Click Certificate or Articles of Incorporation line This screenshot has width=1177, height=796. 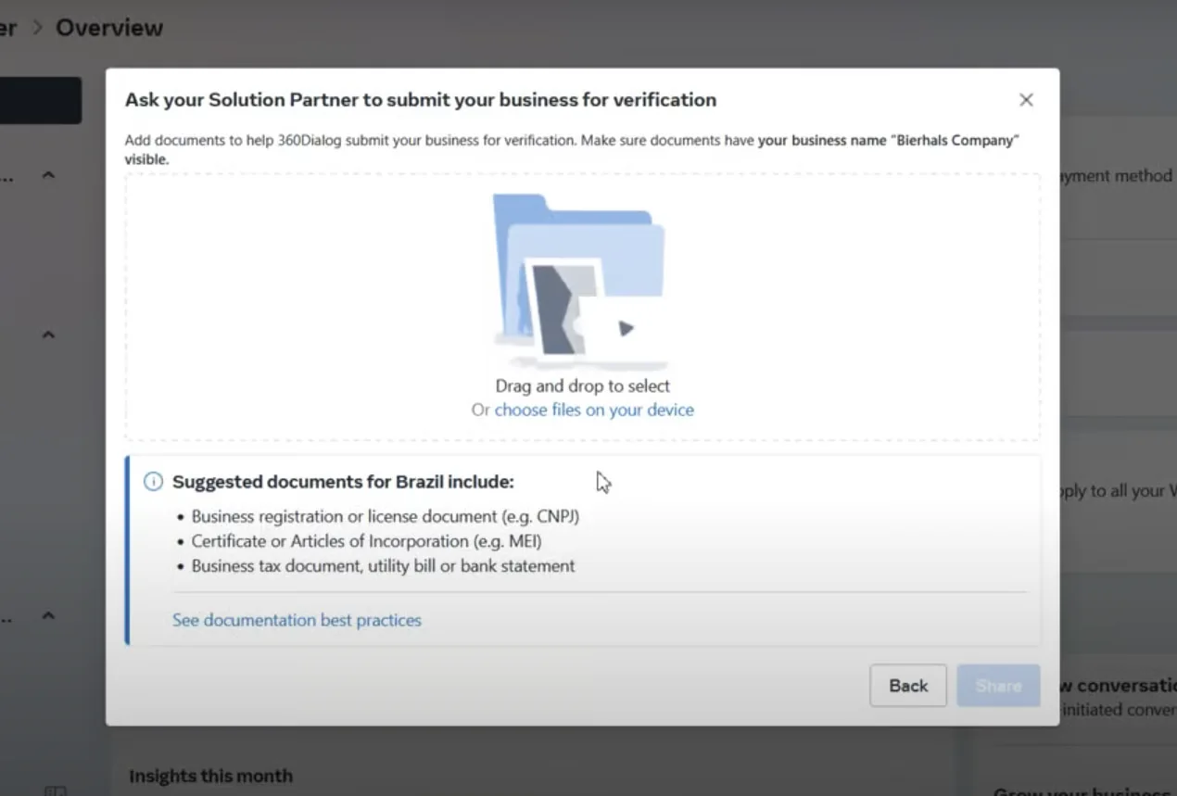367,541
